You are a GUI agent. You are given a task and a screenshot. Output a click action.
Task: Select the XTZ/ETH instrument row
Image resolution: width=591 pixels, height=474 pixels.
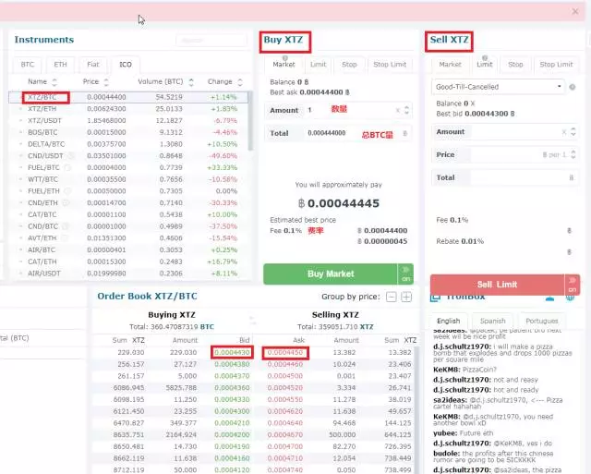128,109
